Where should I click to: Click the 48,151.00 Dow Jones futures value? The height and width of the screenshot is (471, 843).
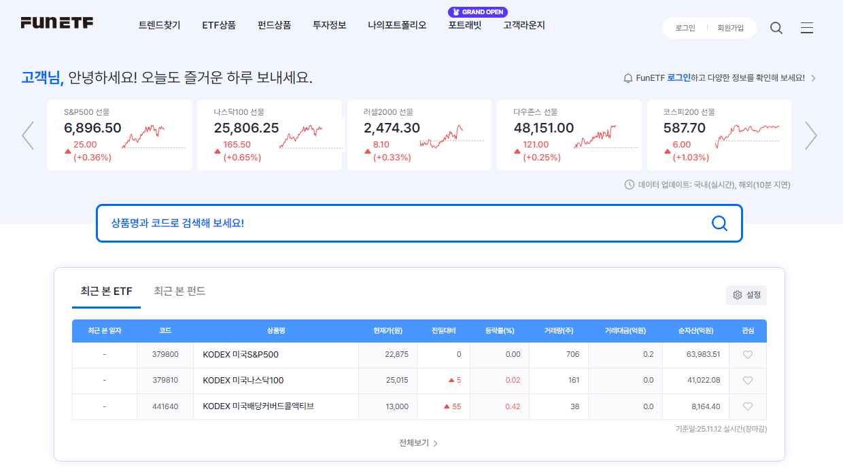pyautogui.click(x=544, y=128)
